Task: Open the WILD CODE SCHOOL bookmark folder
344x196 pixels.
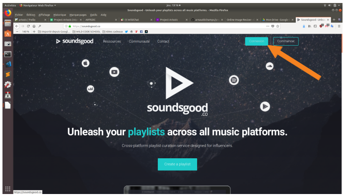Action: coord(86,32)
